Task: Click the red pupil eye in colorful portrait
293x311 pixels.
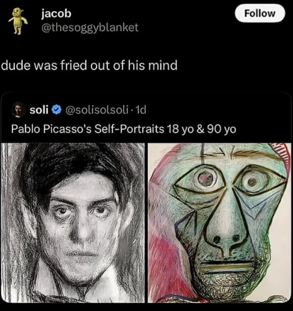Action: [x=206, y=177]
